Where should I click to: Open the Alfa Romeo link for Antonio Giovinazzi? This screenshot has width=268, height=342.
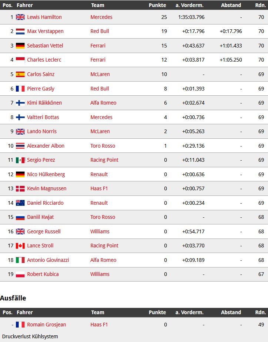[x=103, y=260]
